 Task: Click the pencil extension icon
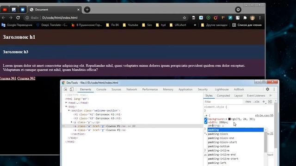pos(230,18)
